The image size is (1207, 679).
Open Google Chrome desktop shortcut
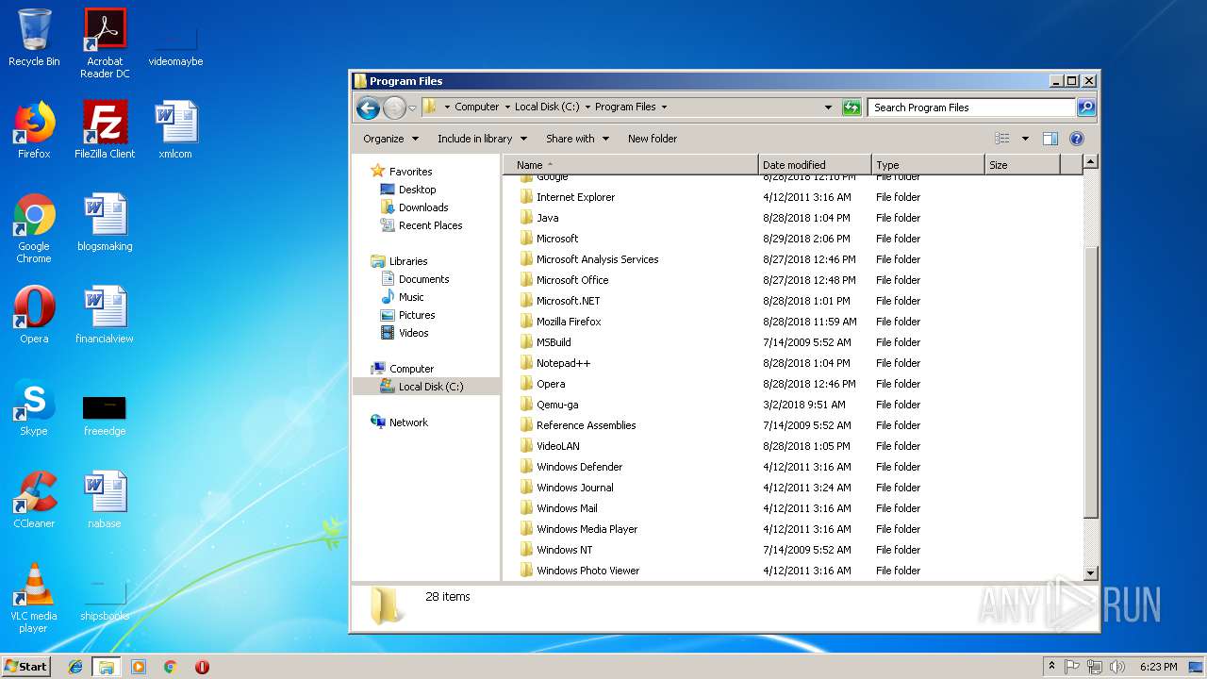pos(34,228)
